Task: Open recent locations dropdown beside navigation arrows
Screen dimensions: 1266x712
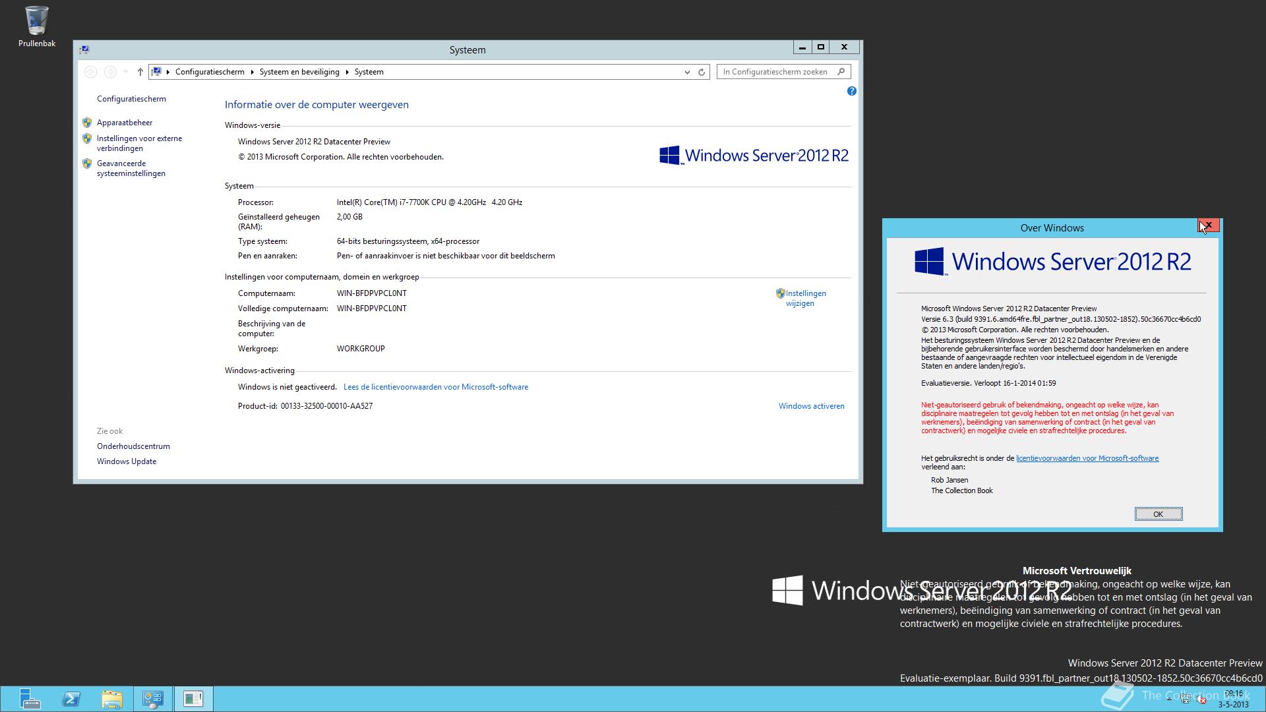Action: (x=125, y=72)
